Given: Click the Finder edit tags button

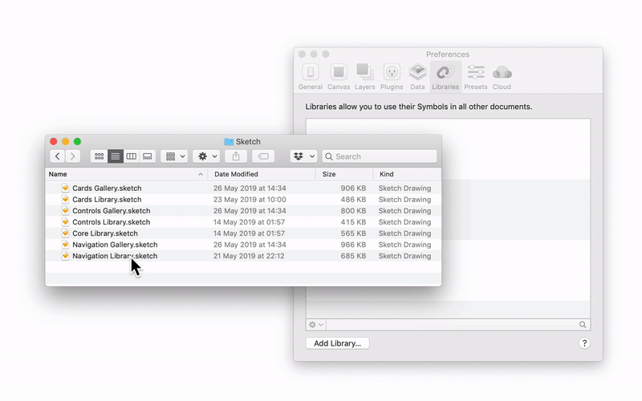Looking at the screenshot, I should pyautogui.click(x=263, y=156).
